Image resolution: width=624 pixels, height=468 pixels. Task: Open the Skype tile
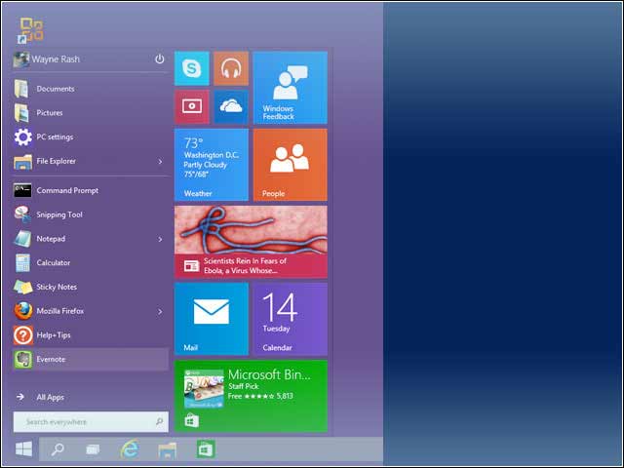click(x=191, y=68)
